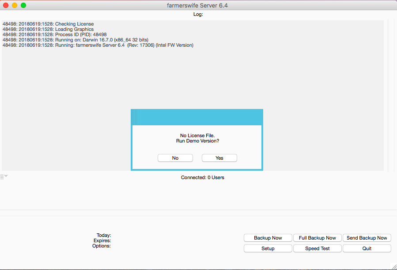Click the log line "Checking License"
Viewport: 397px width, 270px height.
(48, 24)
